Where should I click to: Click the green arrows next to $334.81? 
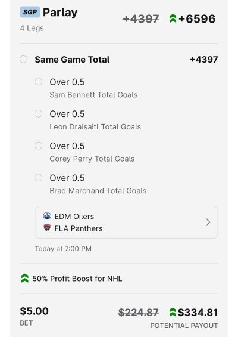173,313
